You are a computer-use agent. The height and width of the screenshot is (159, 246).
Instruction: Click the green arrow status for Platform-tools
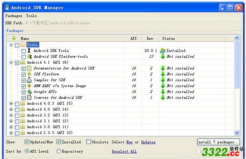point(163,56)
